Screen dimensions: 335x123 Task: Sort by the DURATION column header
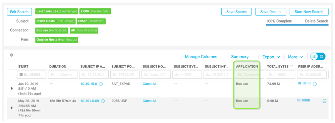click(58, 67)
